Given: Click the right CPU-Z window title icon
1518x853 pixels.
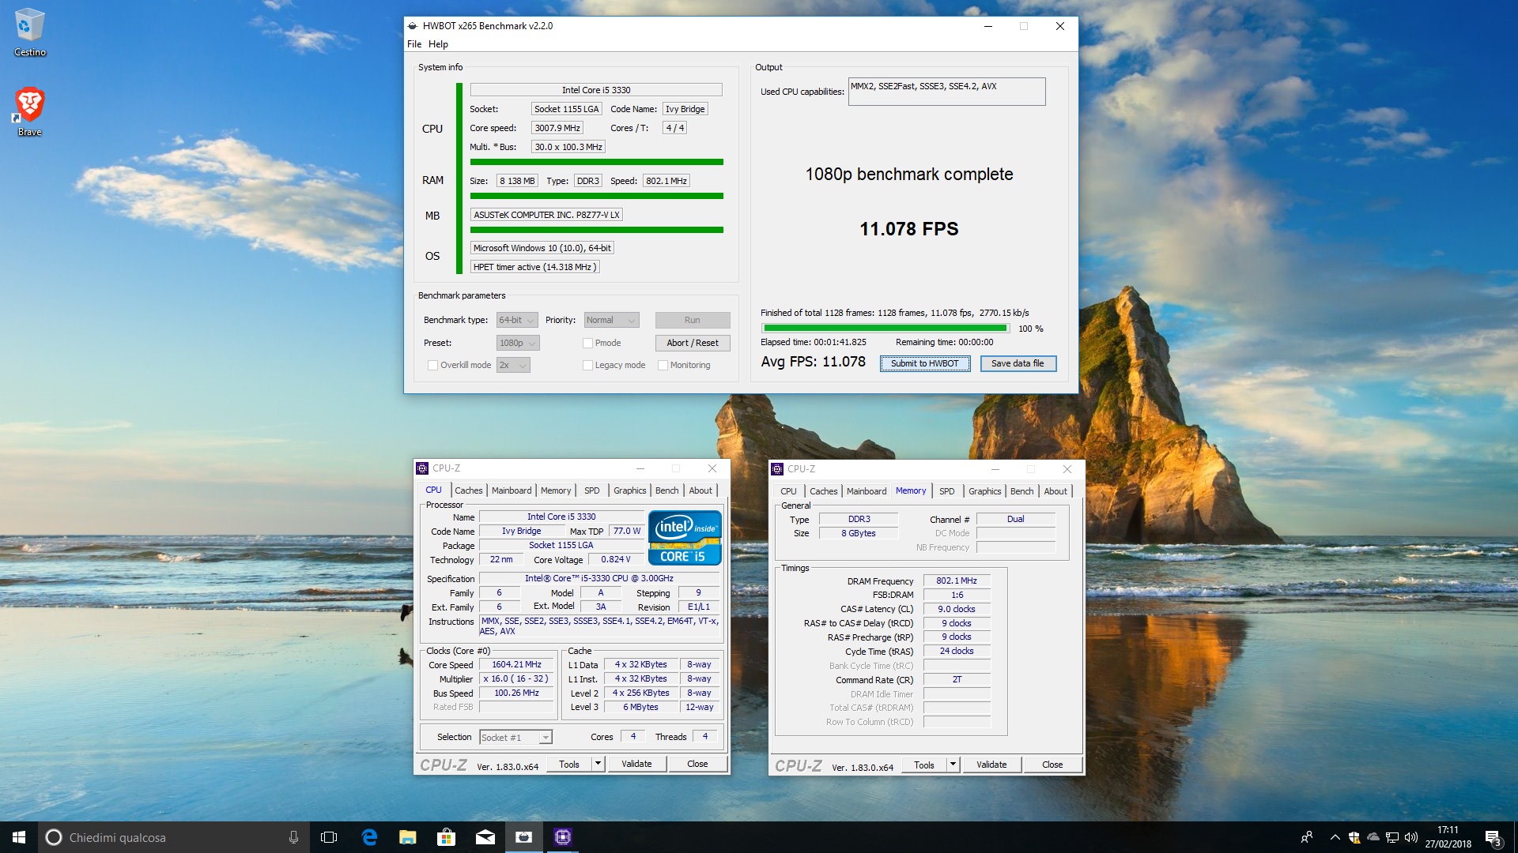Looking at the screenshot, I should point(777,469).
